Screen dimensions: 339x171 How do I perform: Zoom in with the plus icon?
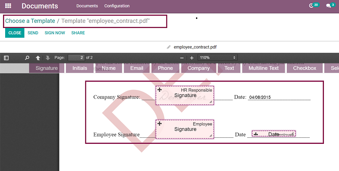[192, 58]
